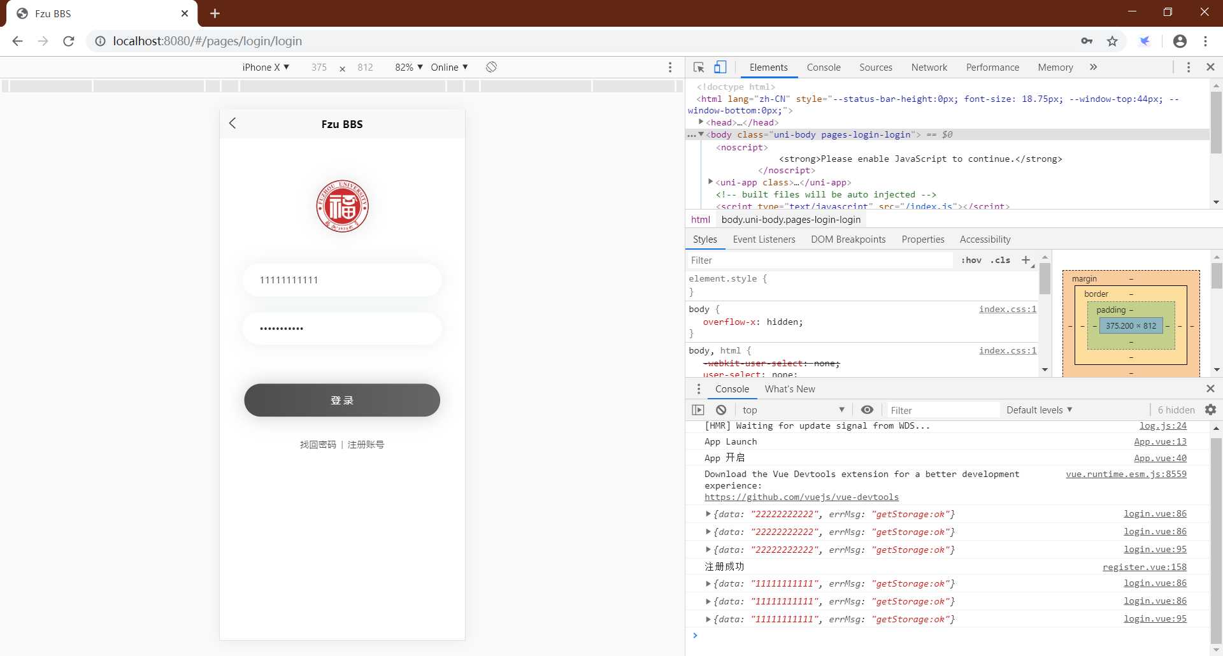Click the password input field
Image resolution: width=1223 pixels, height=656 pixels.
click(x=342, y=328)
